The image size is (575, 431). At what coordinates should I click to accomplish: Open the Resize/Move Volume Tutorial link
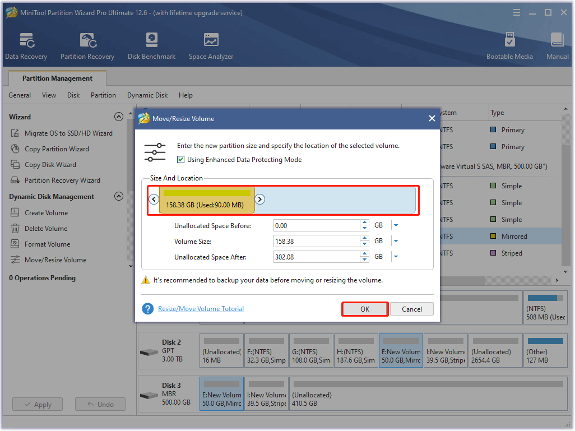click(x=201, y=309)
